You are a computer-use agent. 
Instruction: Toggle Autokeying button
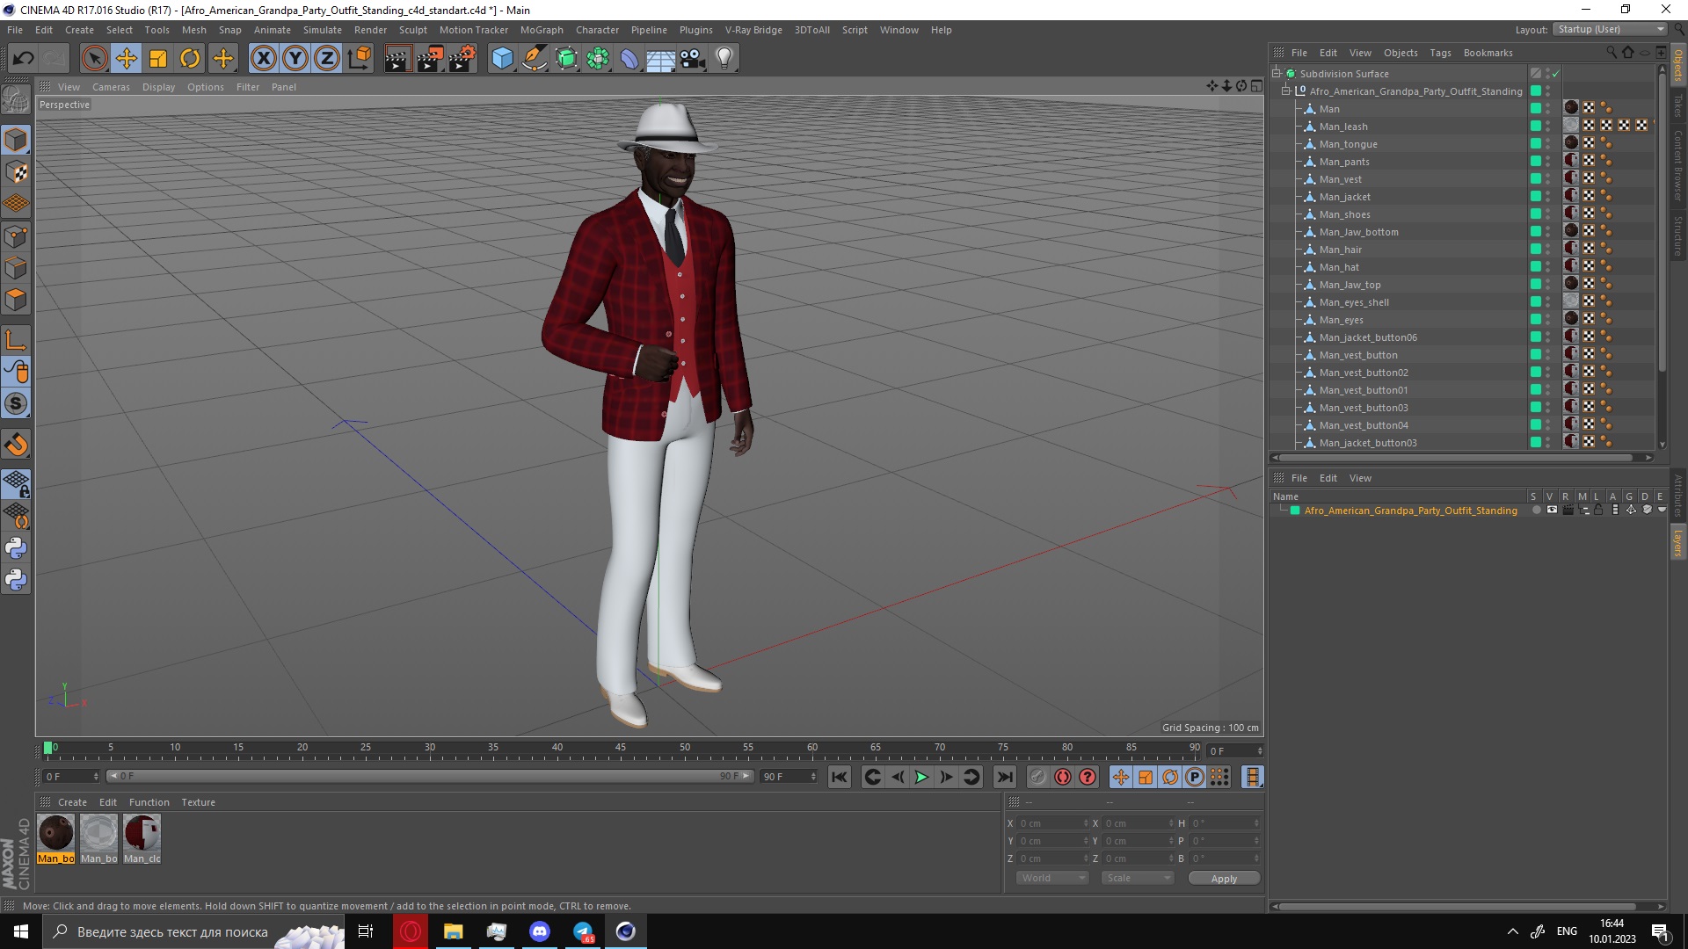click(1063, 777)
